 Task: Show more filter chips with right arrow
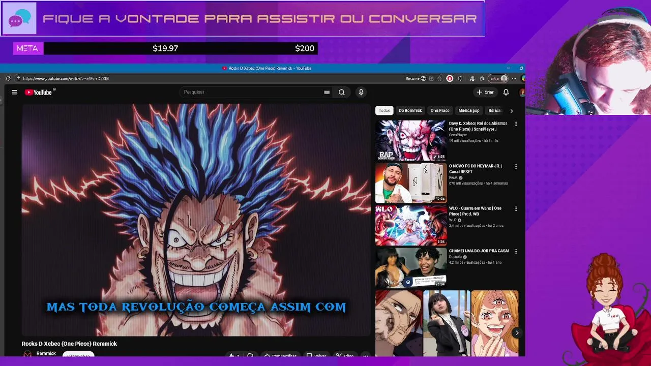pos(511,110)
